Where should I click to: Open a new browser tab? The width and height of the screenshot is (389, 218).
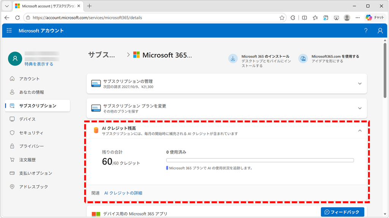(89, 6)
